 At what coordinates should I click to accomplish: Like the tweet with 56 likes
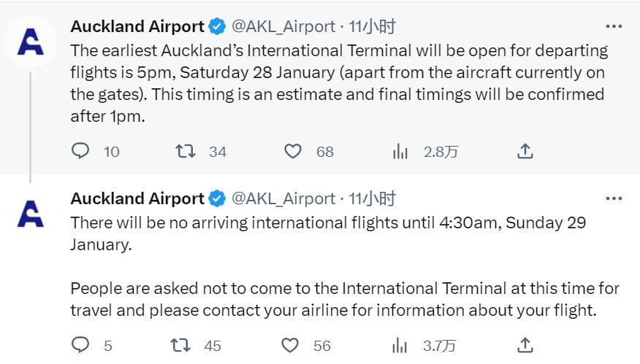pyautogui.click(x=290, y=345)
